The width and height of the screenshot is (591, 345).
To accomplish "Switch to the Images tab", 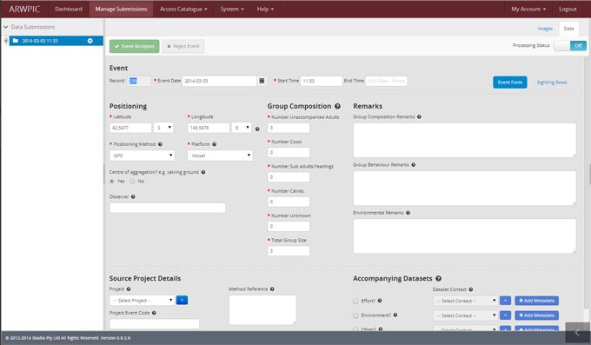I will [x=545, y=29].
